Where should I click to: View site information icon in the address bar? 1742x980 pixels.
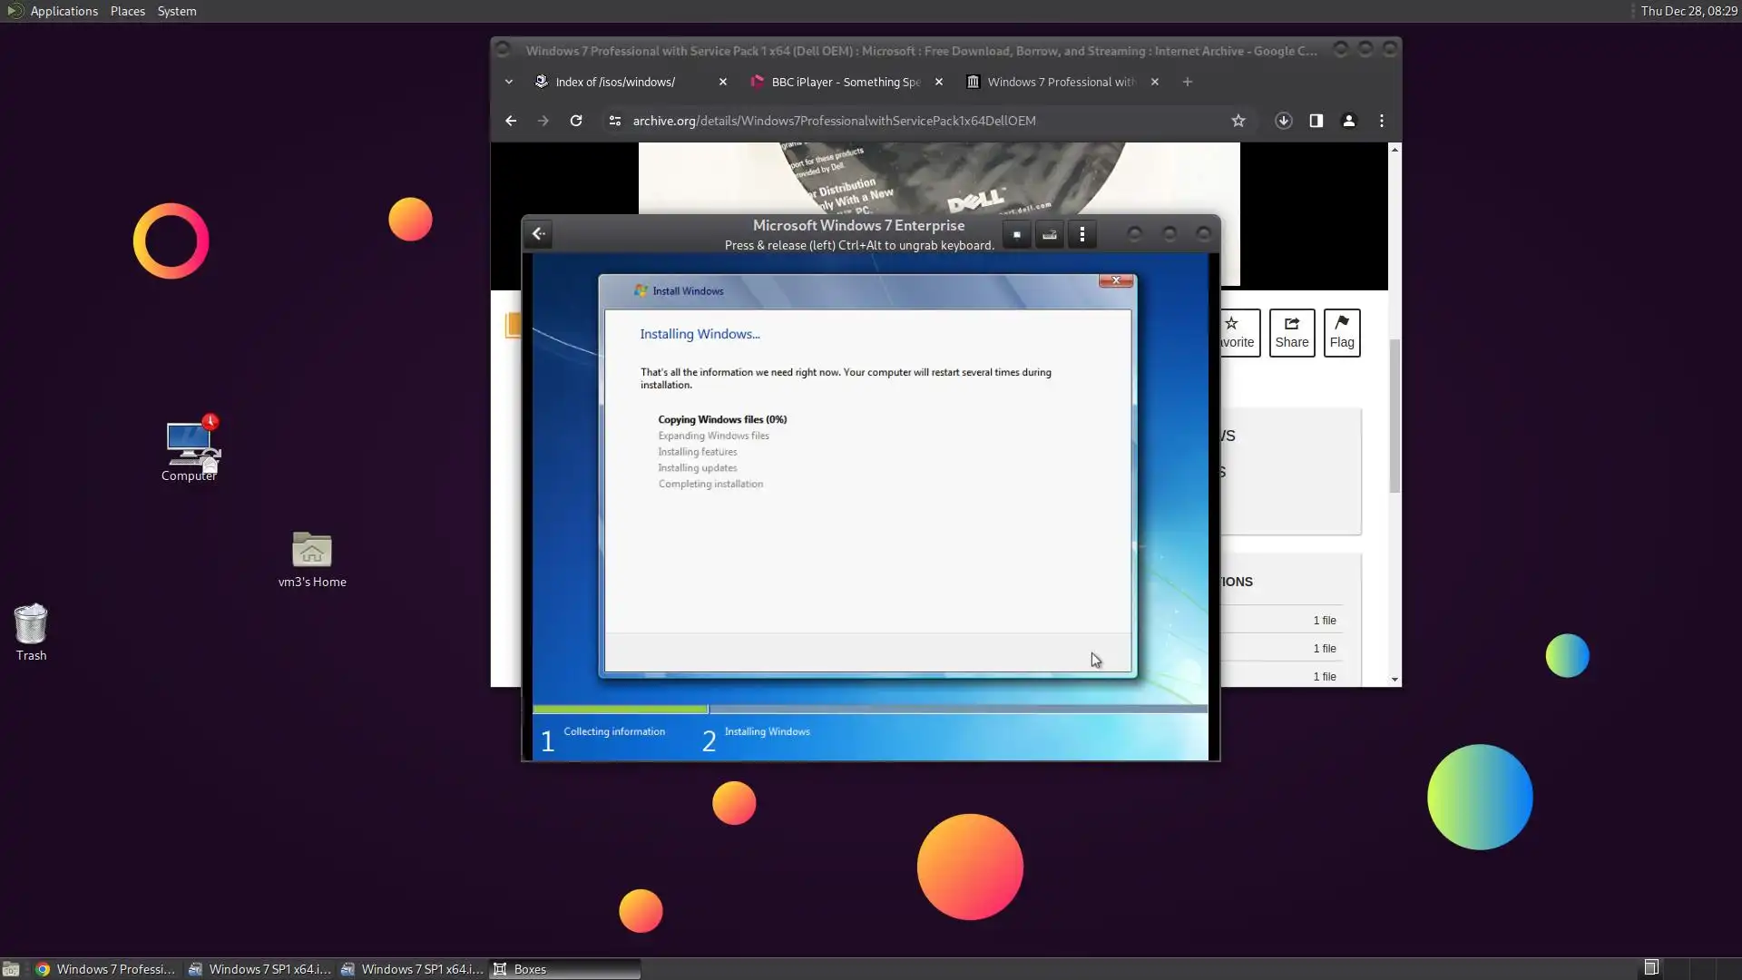614,121
